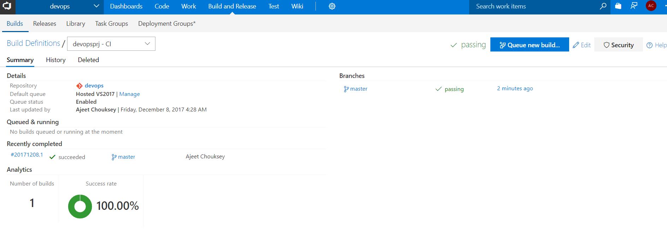Open the Test menu
The height and width of the screenshot is (231, 667).
[273, 6]
